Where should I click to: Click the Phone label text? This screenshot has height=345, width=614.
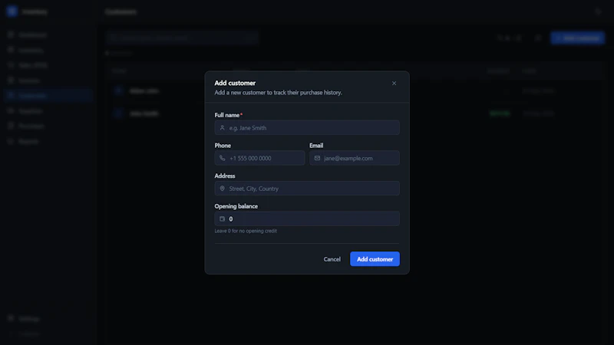[223, 146]
